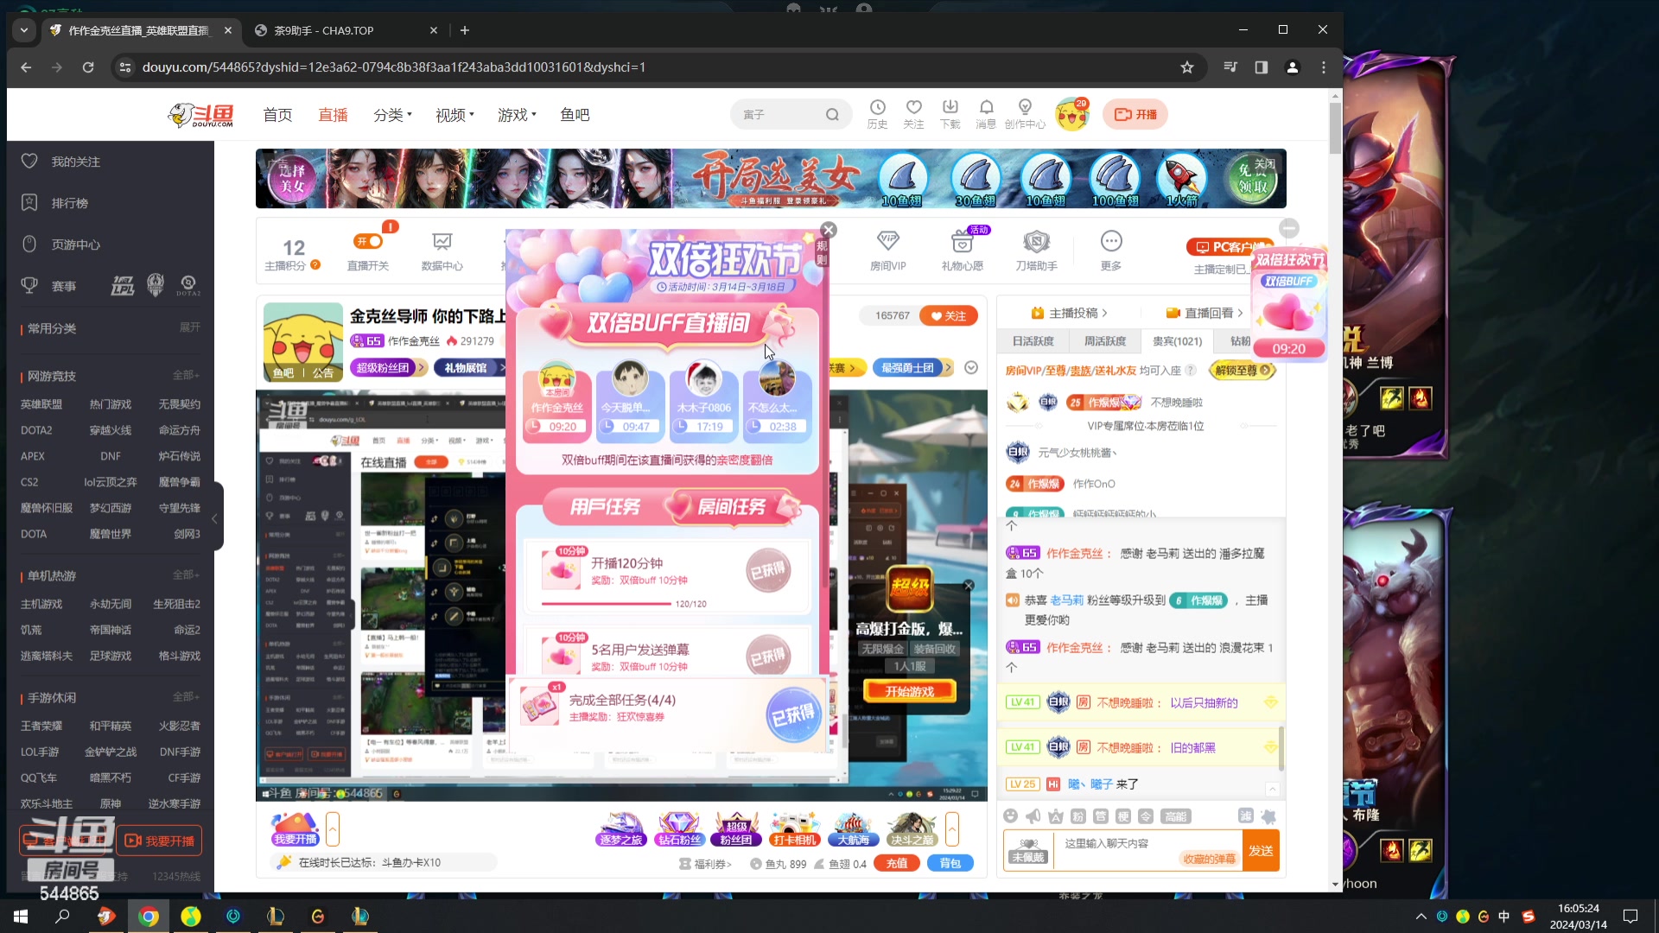Click 开始游戏 on the game ad
Viewport: 1659px width, 933px height.
pyautogui.click(x=910, y=691)
